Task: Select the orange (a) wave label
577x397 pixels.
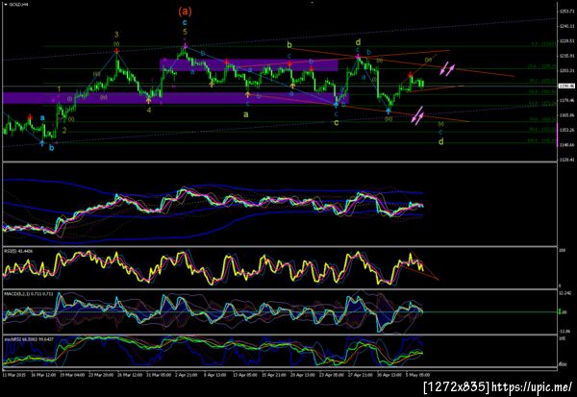Action: click(185, 12)
